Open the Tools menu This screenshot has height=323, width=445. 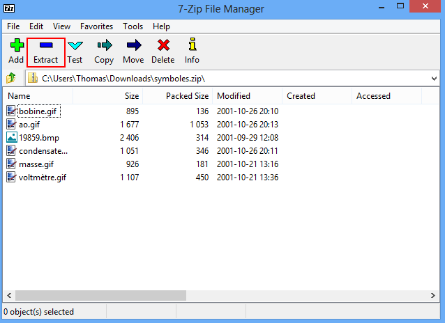pos(133,26)
